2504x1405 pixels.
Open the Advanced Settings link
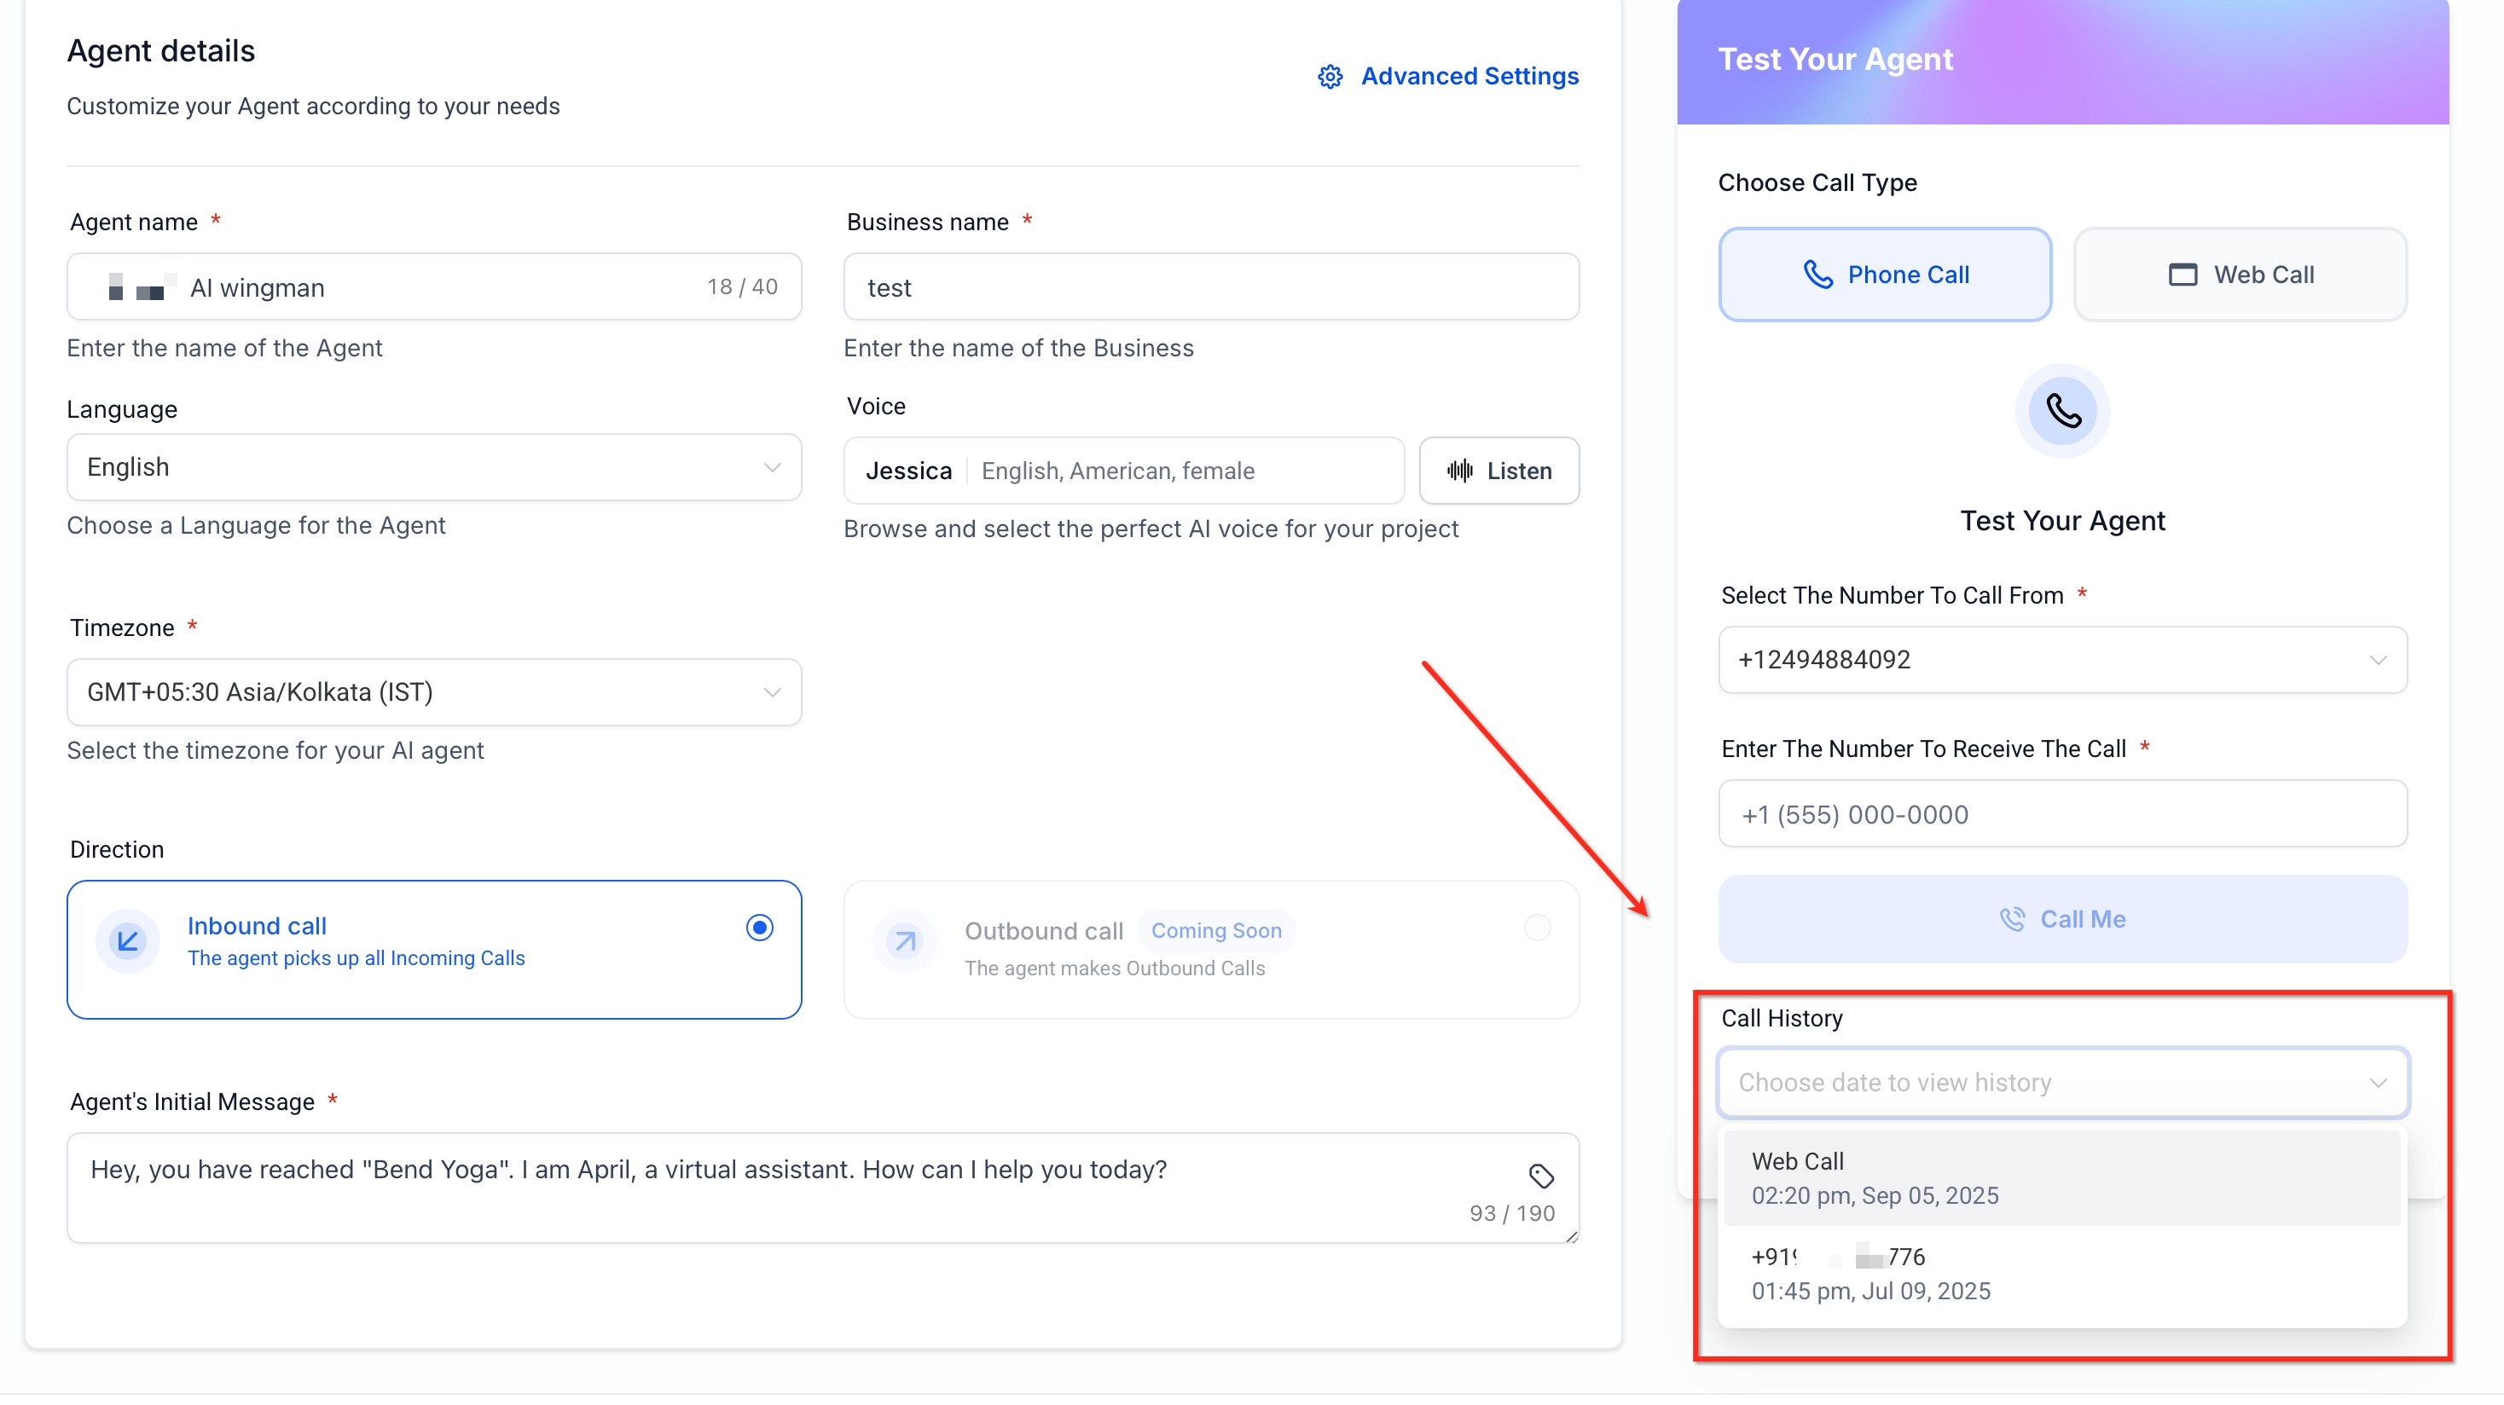click(x=1469, y=77)
